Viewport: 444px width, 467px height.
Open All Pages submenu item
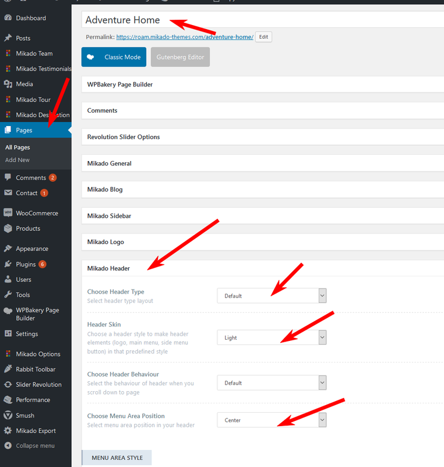point(17,148)
